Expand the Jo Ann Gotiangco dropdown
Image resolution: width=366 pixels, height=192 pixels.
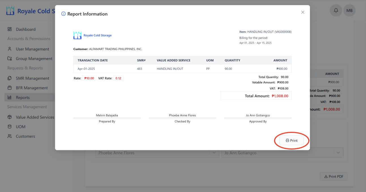pyautogui.click(x=338, y=153)
